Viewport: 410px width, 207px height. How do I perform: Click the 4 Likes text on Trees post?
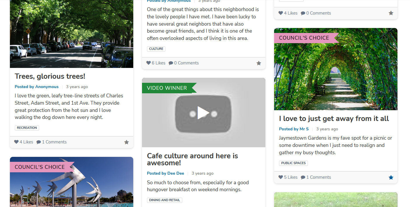tap(26, 142)
